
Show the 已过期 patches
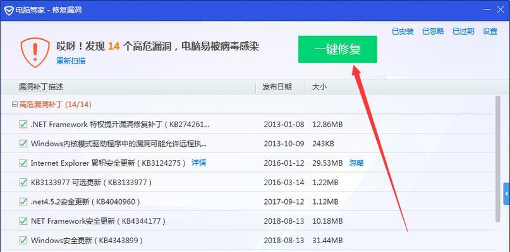(x=463, y=31)
